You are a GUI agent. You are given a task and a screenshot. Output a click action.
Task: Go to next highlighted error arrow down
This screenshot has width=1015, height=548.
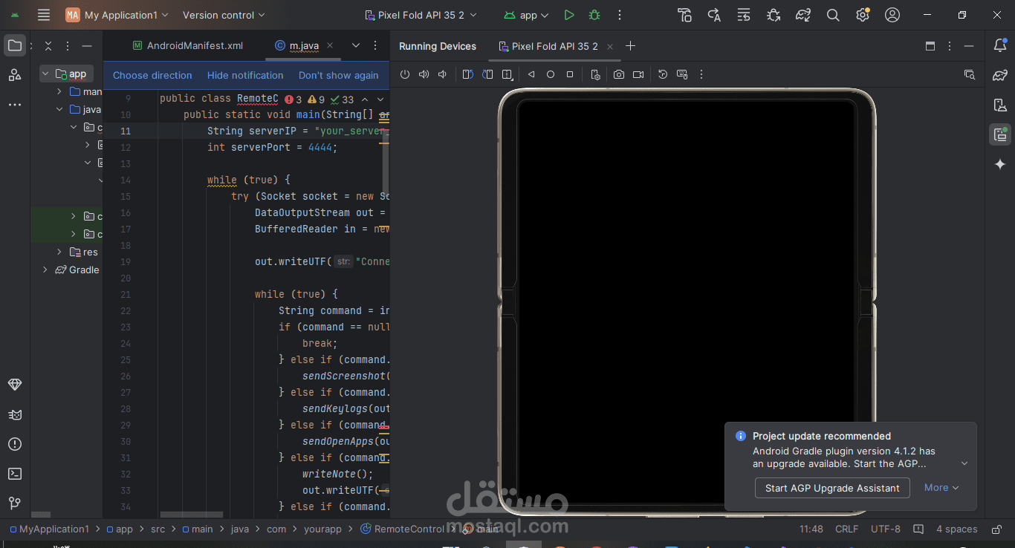coord(380,99)
